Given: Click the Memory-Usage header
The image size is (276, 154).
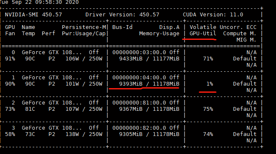Looking at the screenshot, I should (159, 34).
